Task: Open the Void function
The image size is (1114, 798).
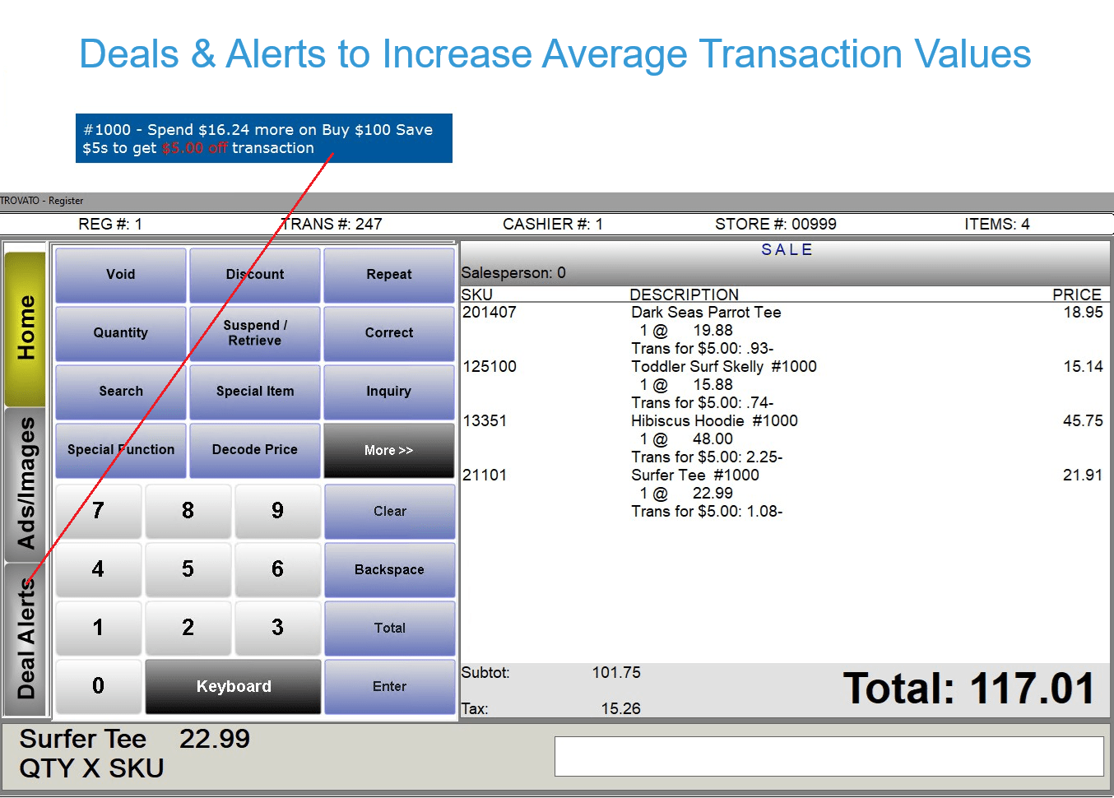Action: (x=120, y=274)
